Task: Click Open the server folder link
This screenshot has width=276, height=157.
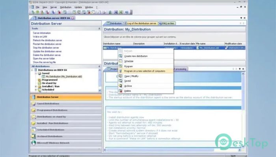Action: click(44, 58)
